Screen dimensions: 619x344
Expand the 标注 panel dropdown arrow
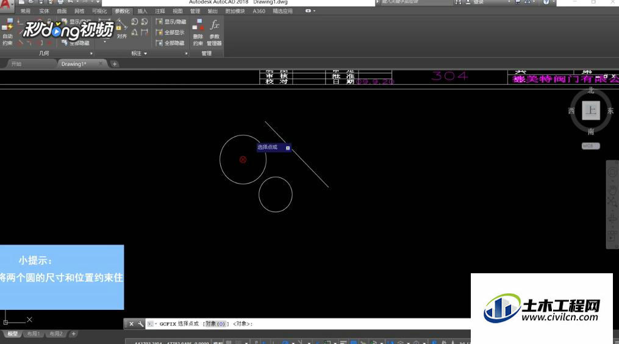145,53
